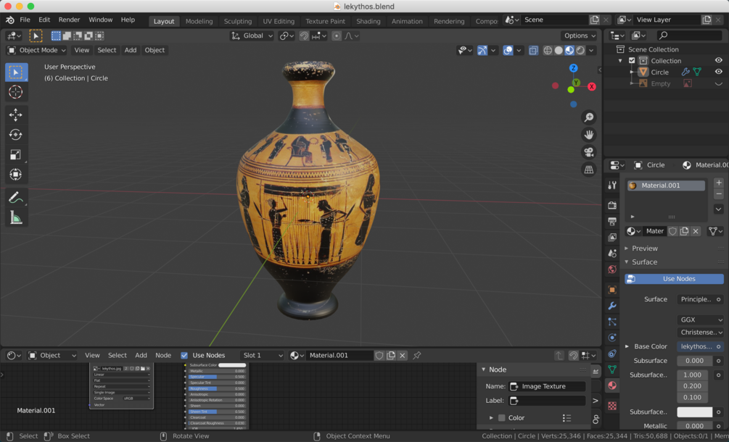The height and width of the screenshot is (442, 729).
Task: Remove material slot with minus button
Action: (718, 194)
